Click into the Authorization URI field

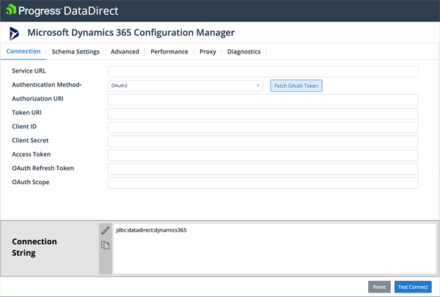click(263, 100)
